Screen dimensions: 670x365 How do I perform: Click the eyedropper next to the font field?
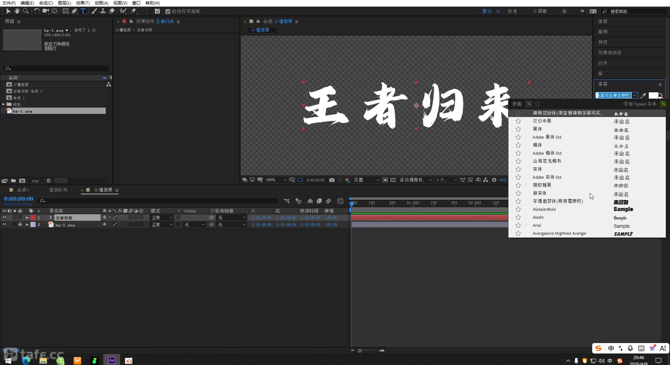[x=643, y=95]
